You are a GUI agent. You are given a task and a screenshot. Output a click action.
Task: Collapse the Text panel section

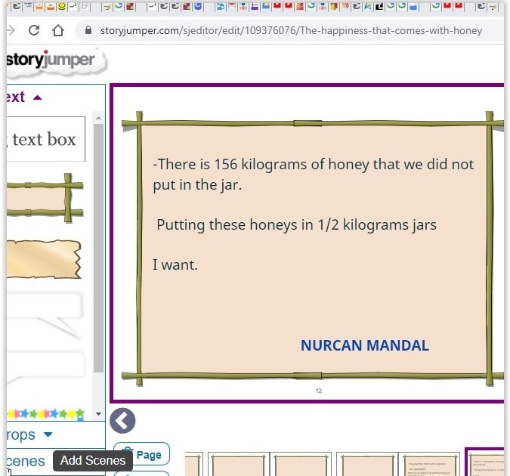click(24, 97)
